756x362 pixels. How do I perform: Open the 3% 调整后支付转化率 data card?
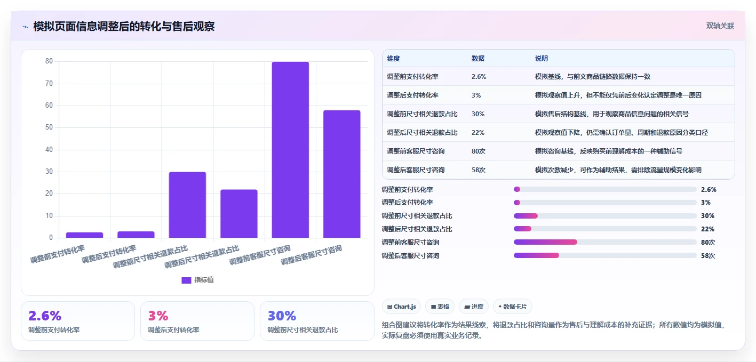[197, 321]
